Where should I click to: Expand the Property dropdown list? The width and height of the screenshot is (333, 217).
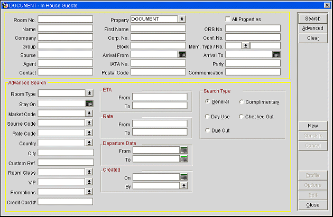[x=182, y=19]
